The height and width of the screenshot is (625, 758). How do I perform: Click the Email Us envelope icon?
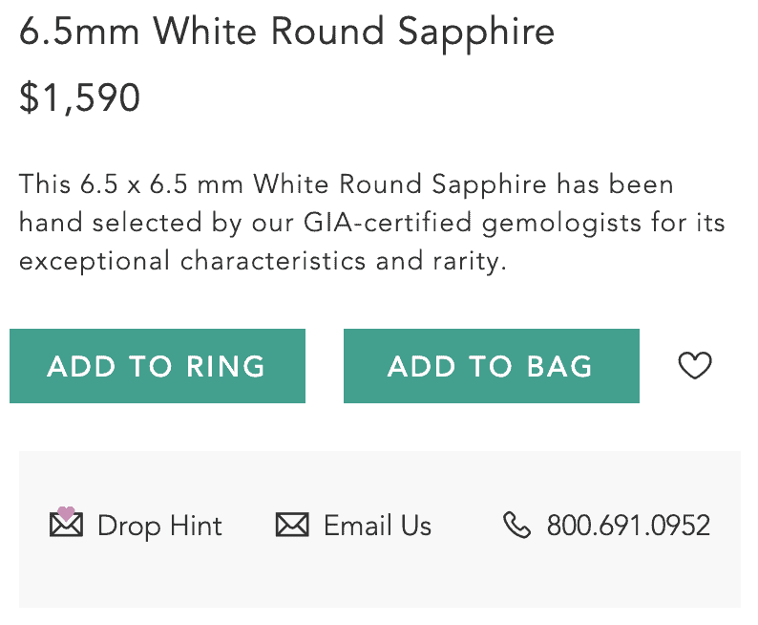tap(292, 526)
